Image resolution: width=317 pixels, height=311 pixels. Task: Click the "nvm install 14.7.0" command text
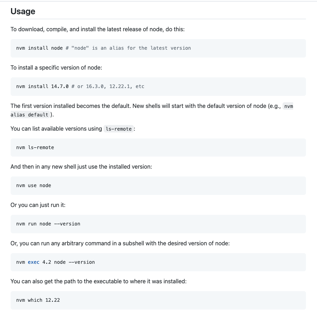(42, 86)
